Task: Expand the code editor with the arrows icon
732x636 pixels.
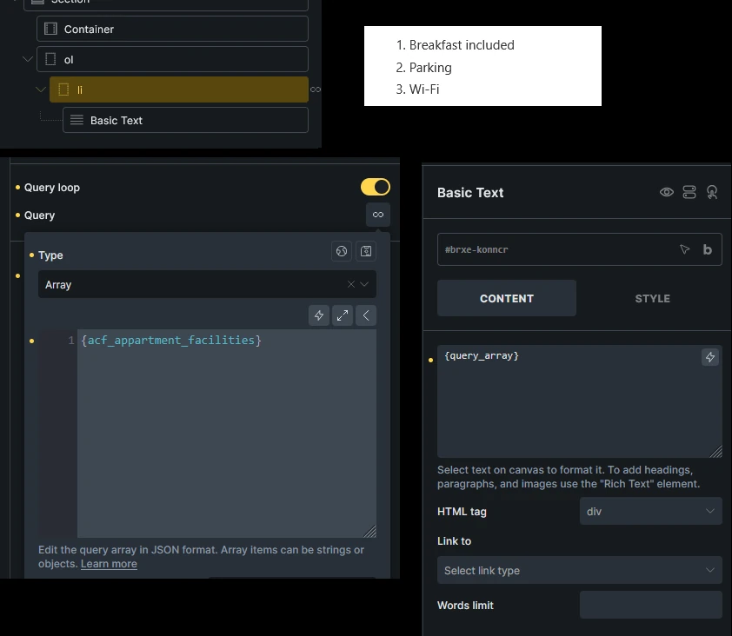Action: [x=343, y=315]
